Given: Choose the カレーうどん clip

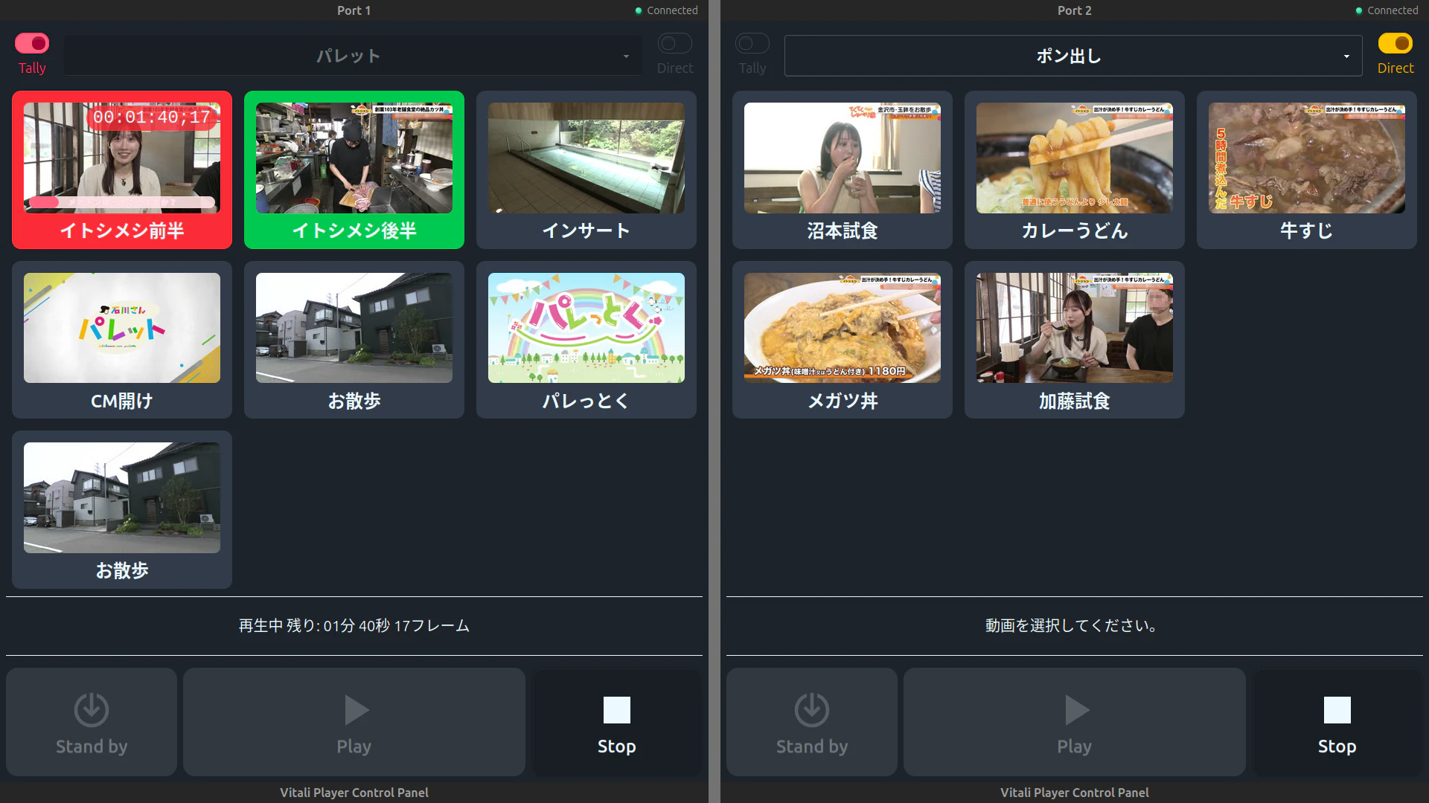Looking at the screenshot, I should 1074,170.
